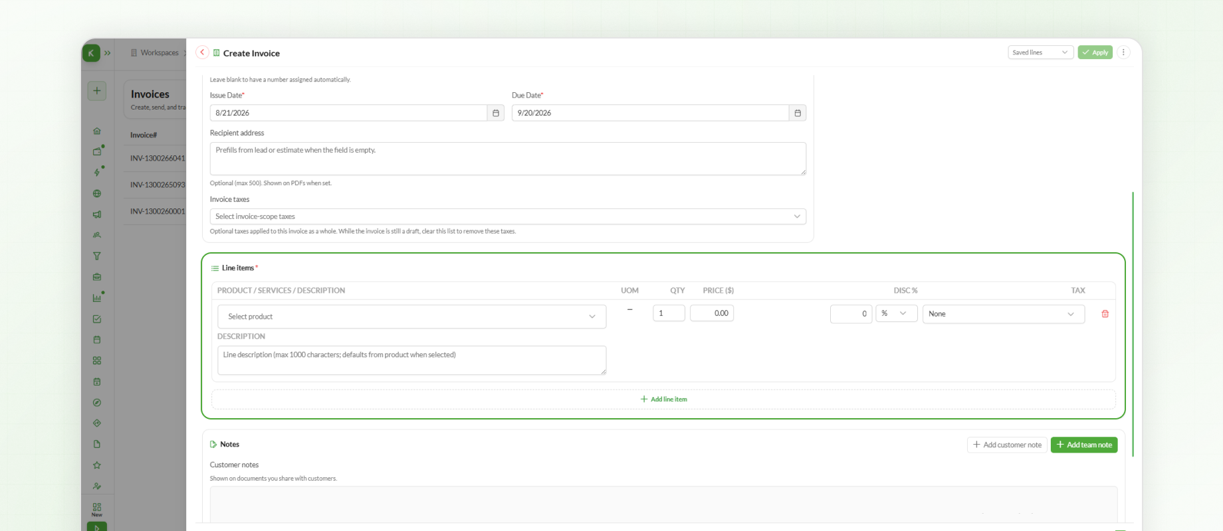Click the back arrow beside Create Invoice

(202, 52)
